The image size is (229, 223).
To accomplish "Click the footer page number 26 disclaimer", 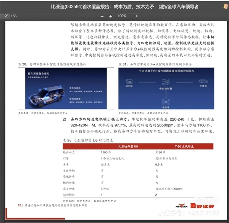I will point(52,205).
